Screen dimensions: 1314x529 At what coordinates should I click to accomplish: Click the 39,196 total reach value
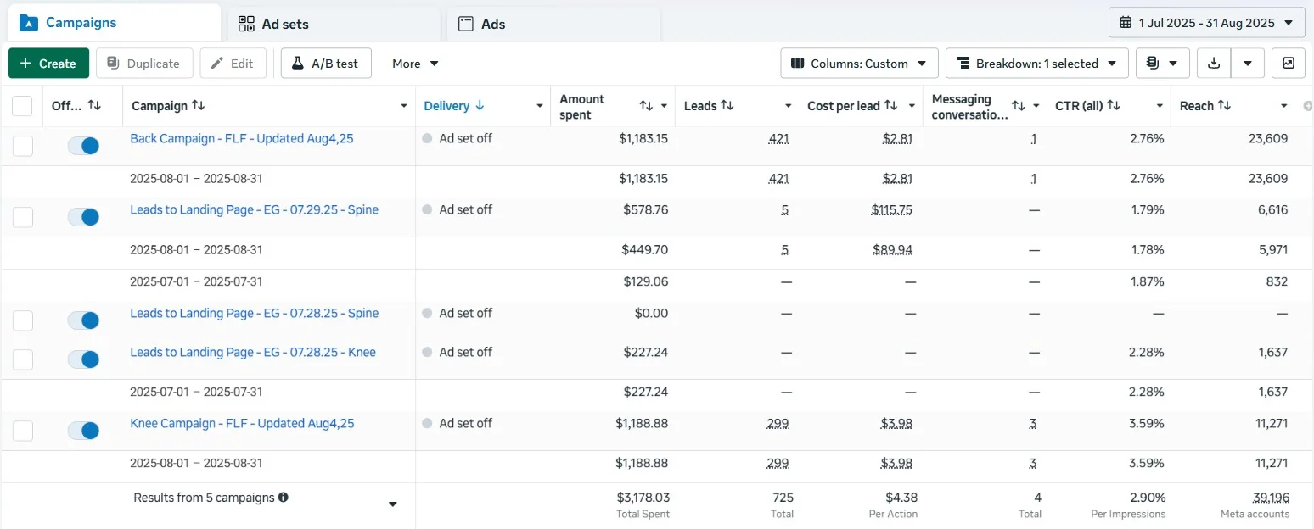[x=1271, y=498]
